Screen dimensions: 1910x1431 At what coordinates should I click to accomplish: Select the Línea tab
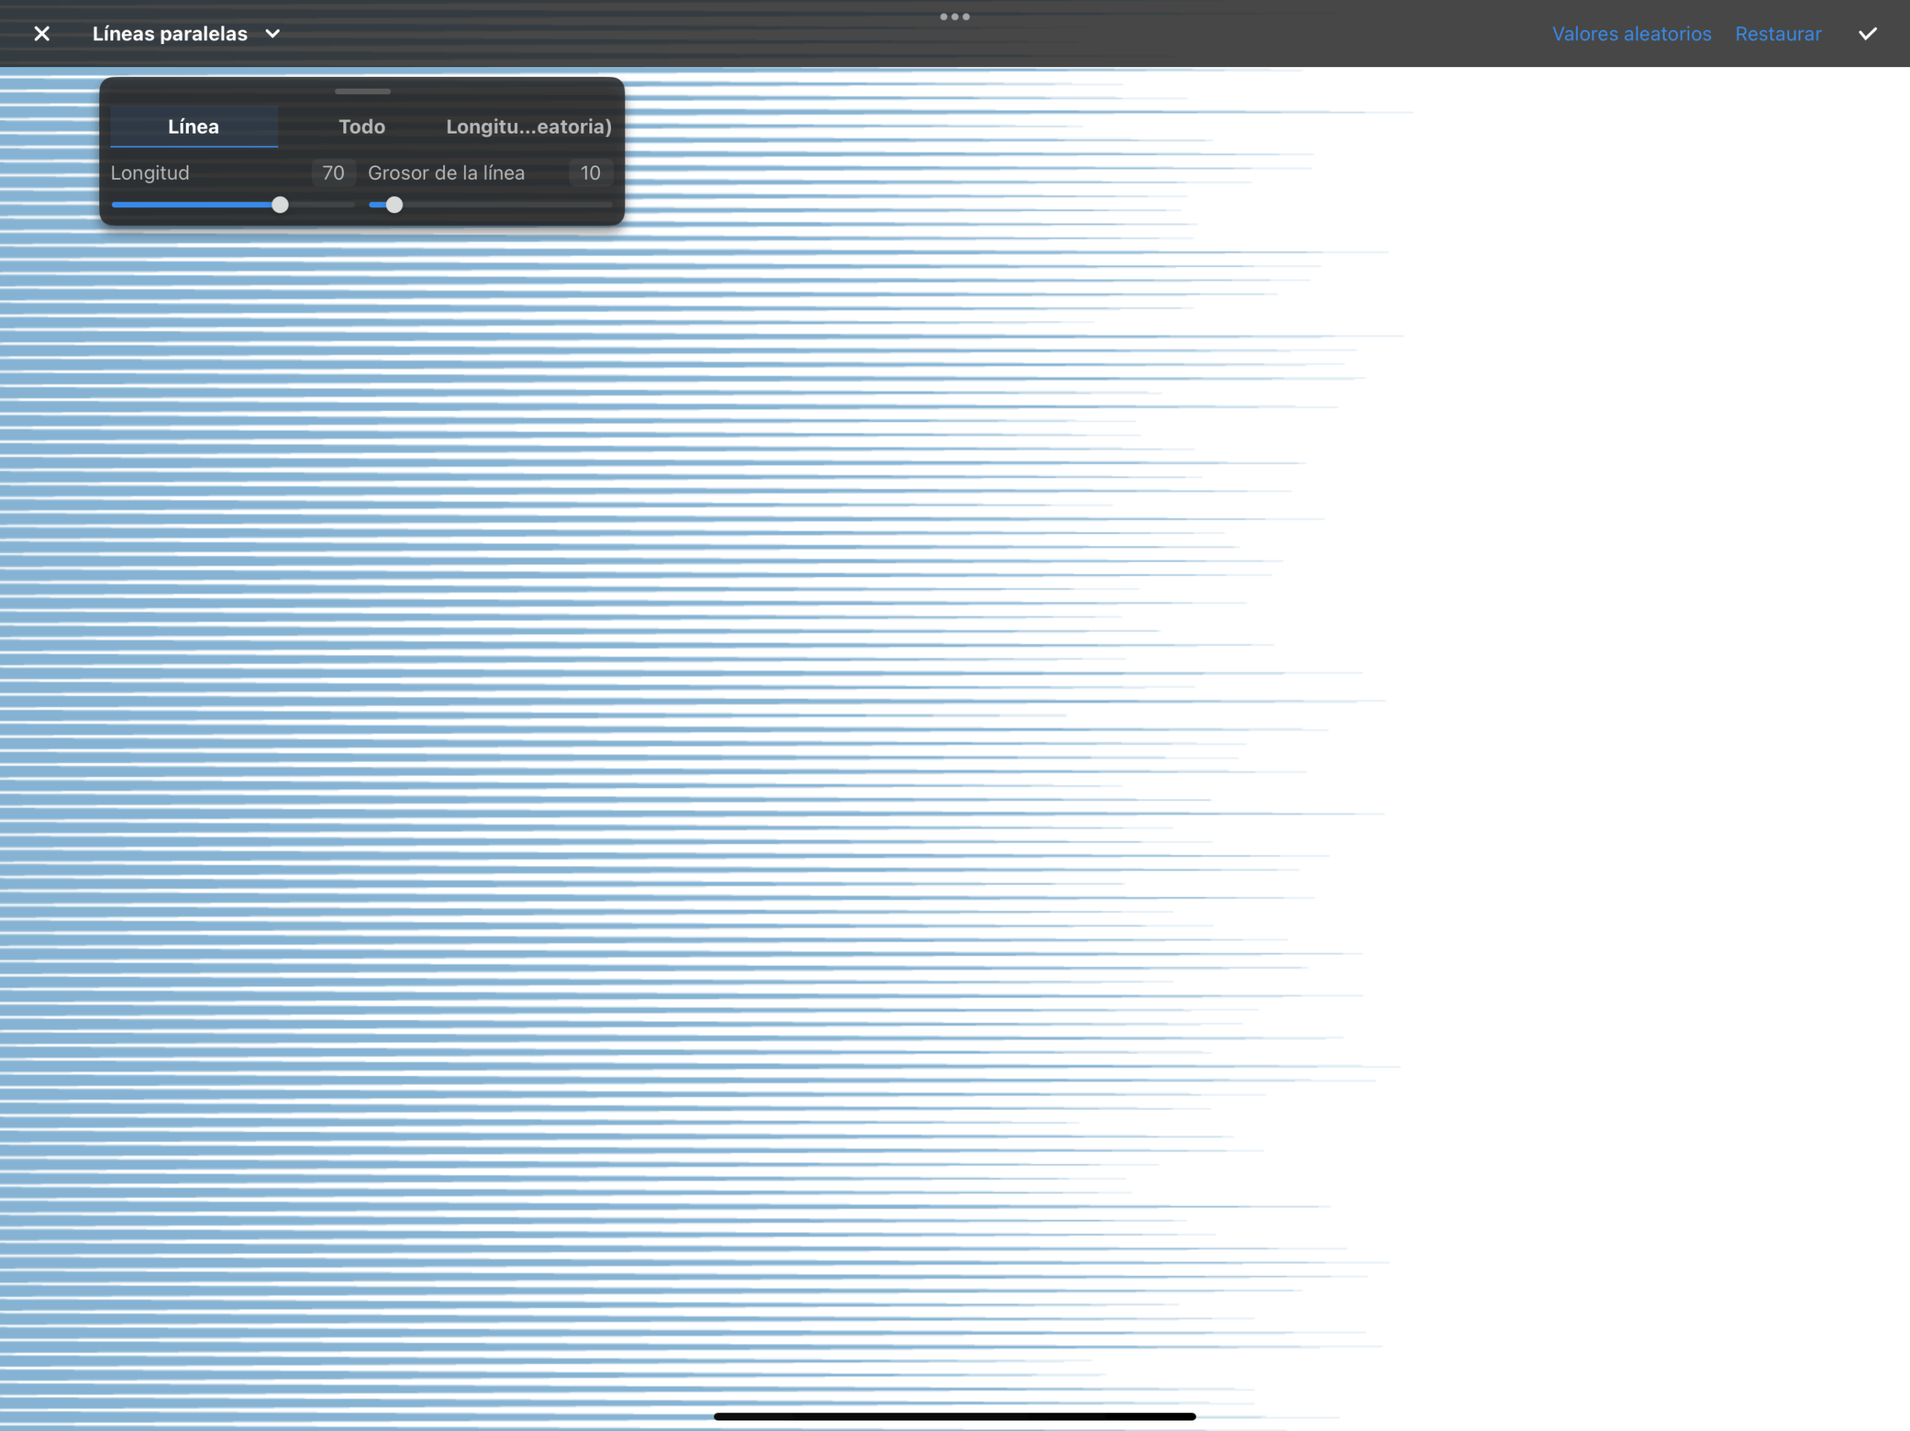pos(193,126)
